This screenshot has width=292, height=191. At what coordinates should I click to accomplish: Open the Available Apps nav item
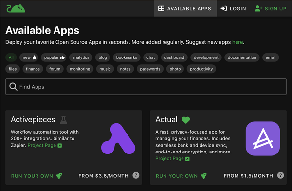point(185,9)
